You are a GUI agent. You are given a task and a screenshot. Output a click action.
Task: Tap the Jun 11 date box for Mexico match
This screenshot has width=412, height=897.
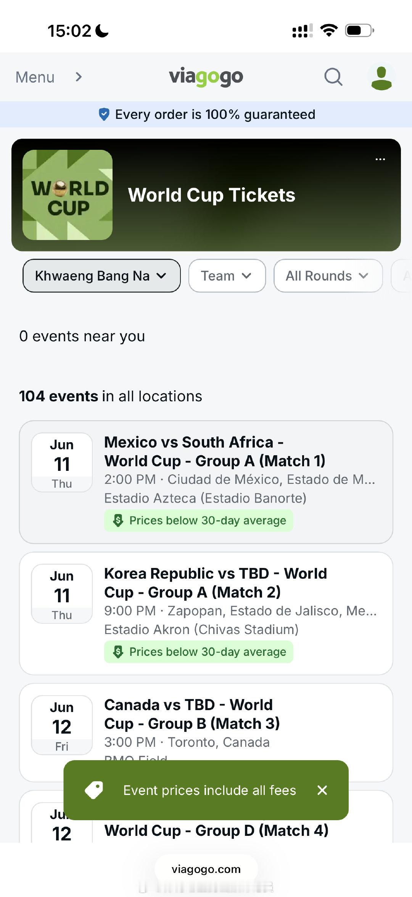pyautogui.click(x=62, y=462)
